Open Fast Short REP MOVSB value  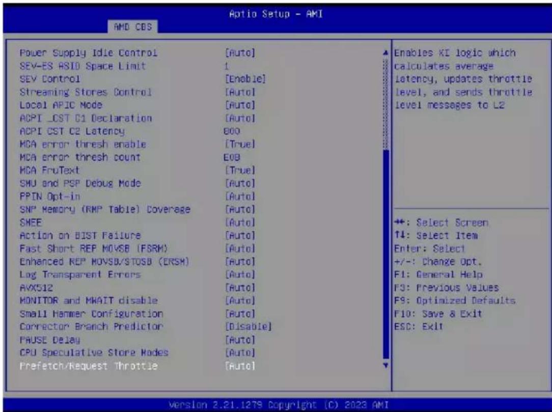click(x=240, y=248)
